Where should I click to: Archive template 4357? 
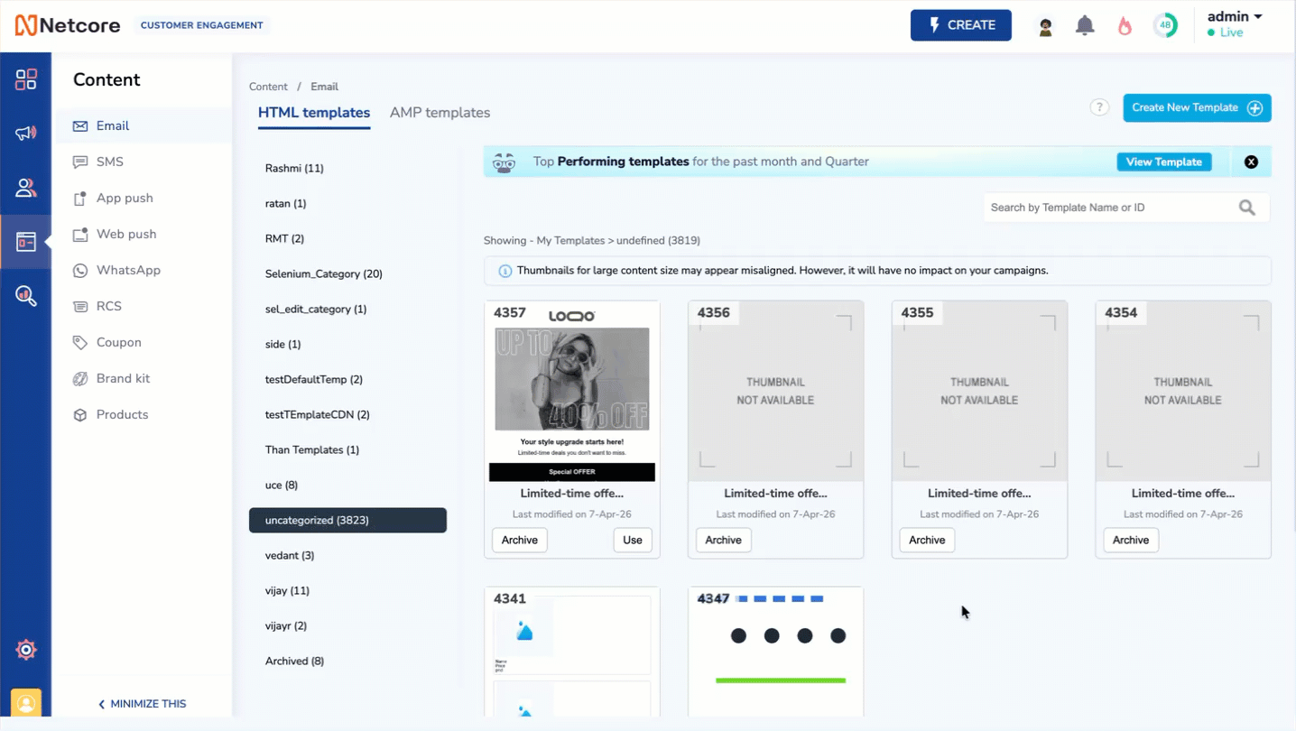coord(520,540)
